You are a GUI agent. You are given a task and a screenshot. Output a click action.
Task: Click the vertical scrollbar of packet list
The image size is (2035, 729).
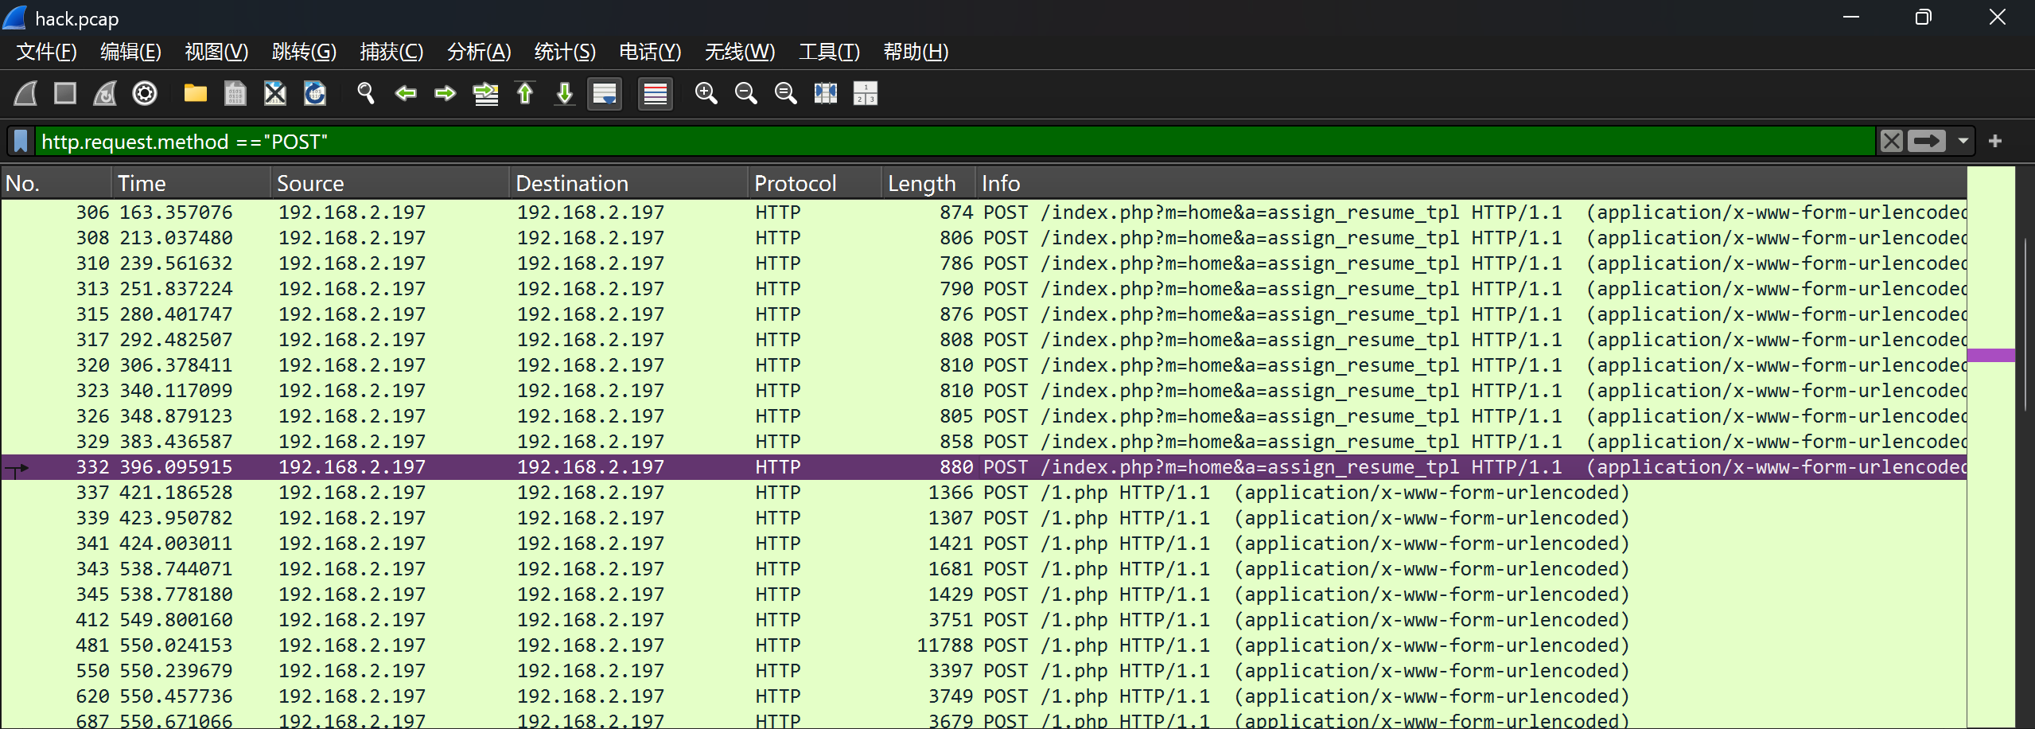pyautogui.click(x=2025, y=324)
